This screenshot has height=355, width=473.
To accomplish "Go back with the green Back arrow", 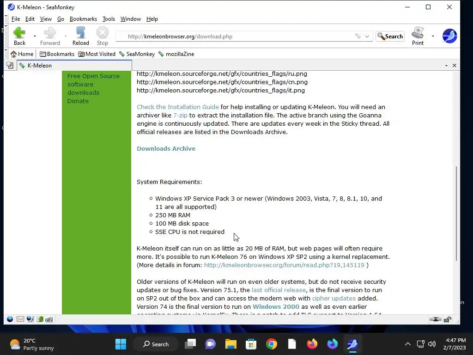I will 19,36.
